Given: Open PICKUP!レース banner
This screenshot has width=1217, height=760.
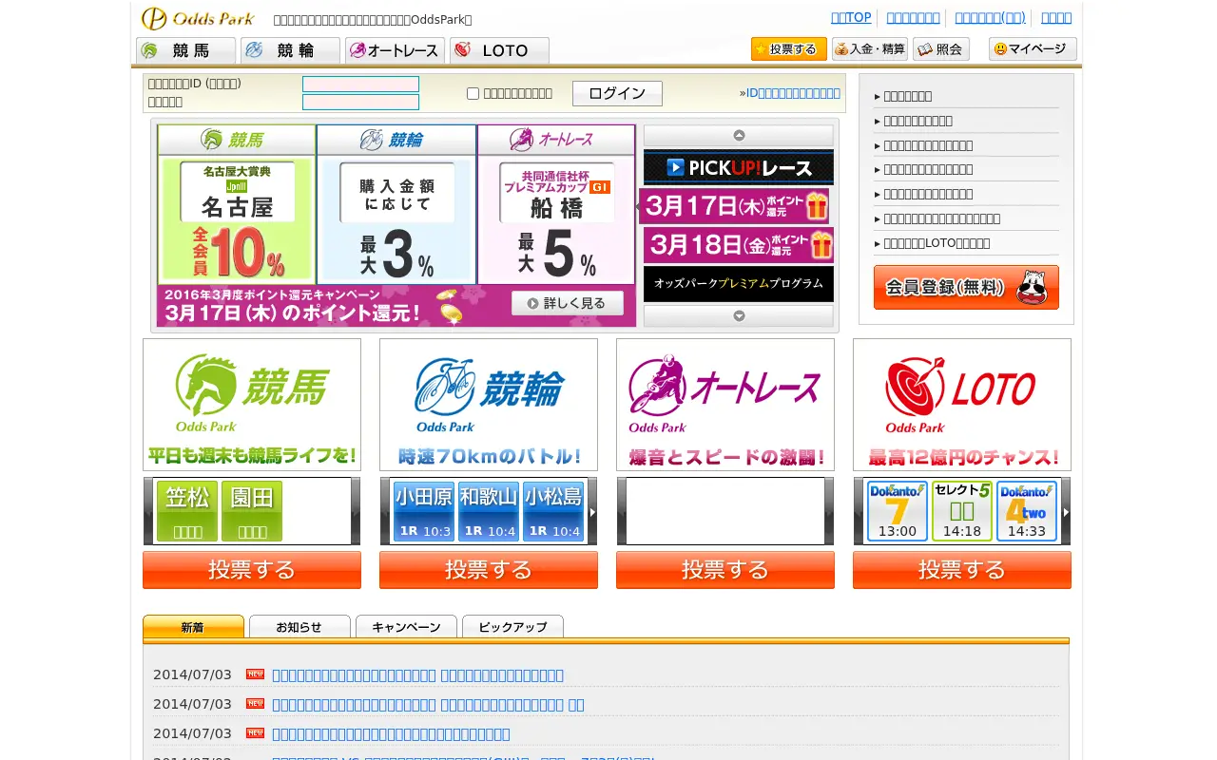Looking at the screenshot, I should (x=739, y=167).
